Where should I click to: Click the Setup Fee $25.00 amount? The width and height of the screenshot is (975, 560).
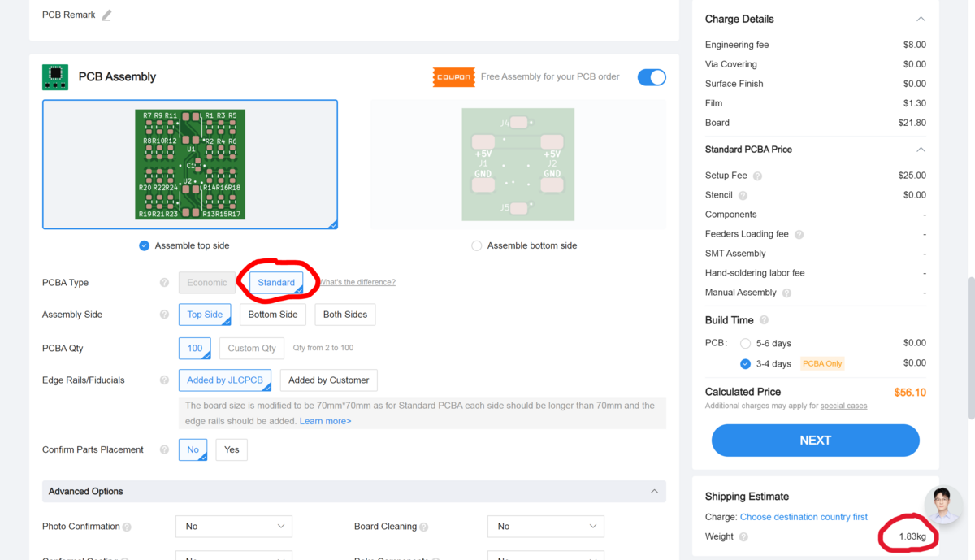point(912,176)
